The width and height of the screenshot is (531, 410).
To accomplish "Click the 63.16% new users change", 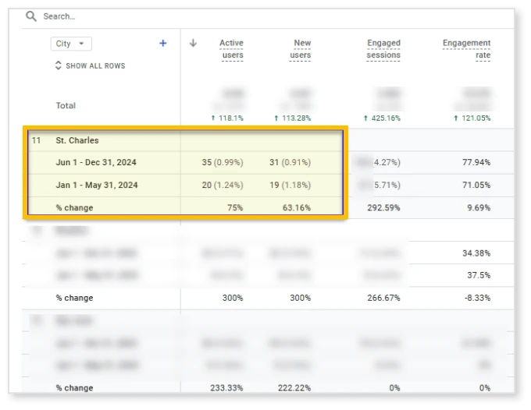I will [297, 207].
